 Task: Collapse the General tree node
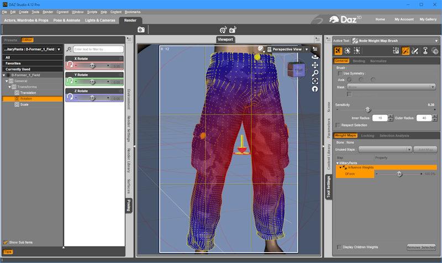click(7, 81)
